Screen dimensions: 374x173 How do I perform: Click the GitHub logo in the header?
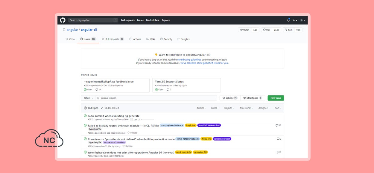(63, 20)
